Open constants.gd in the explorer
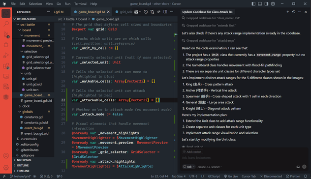311x179 pixels. [33, 117]
